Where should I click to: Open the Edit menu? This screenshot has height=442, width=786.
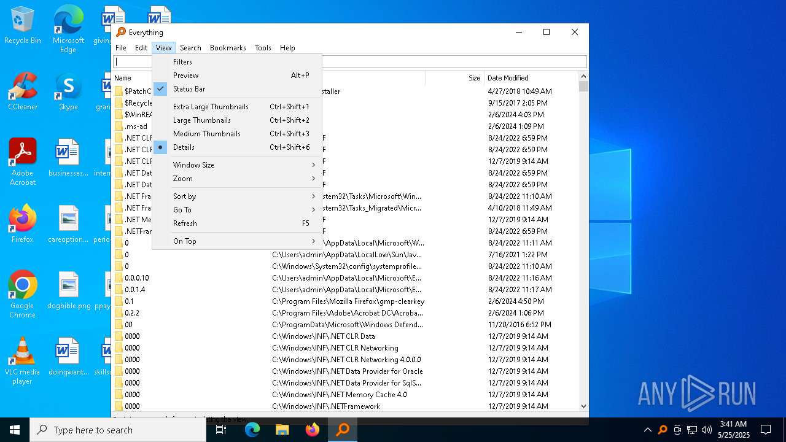pyautogui.click(x=141, y=48)
